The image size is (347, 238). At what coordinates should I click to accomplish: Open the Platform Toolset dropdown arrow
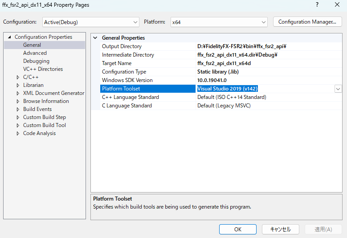pyautogui.click(x=338, y=89)
